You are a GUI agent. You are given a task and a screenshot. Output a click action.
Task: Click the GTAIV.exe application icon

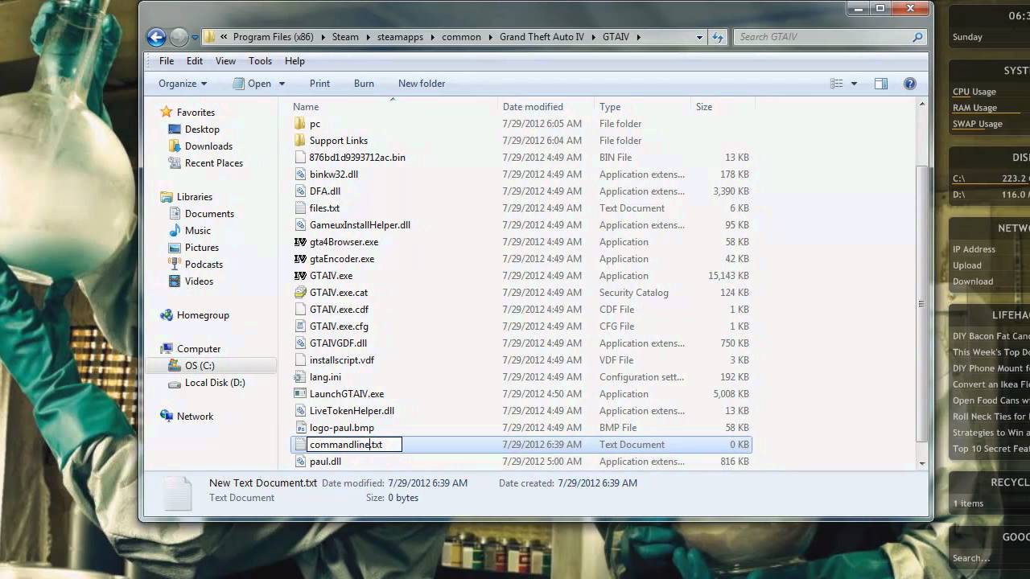(300, 276)
